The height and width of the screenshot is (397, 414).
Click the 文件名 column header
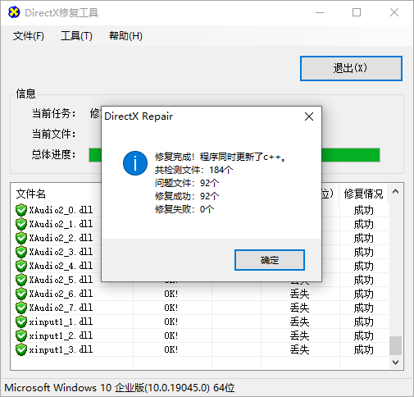pos(31,194)
